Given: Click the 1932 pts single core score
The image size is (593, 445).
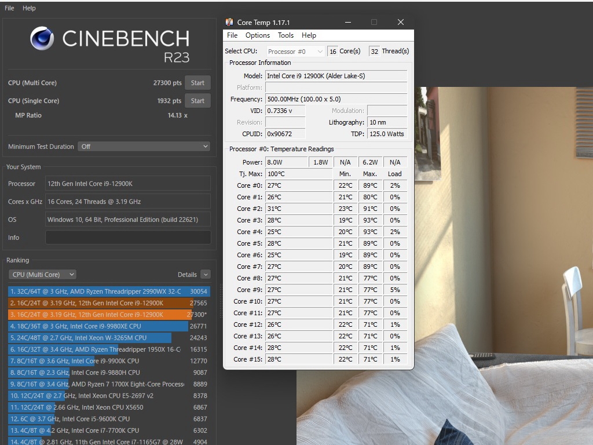Looking at the screenshot, I should [x=169, y=101].
